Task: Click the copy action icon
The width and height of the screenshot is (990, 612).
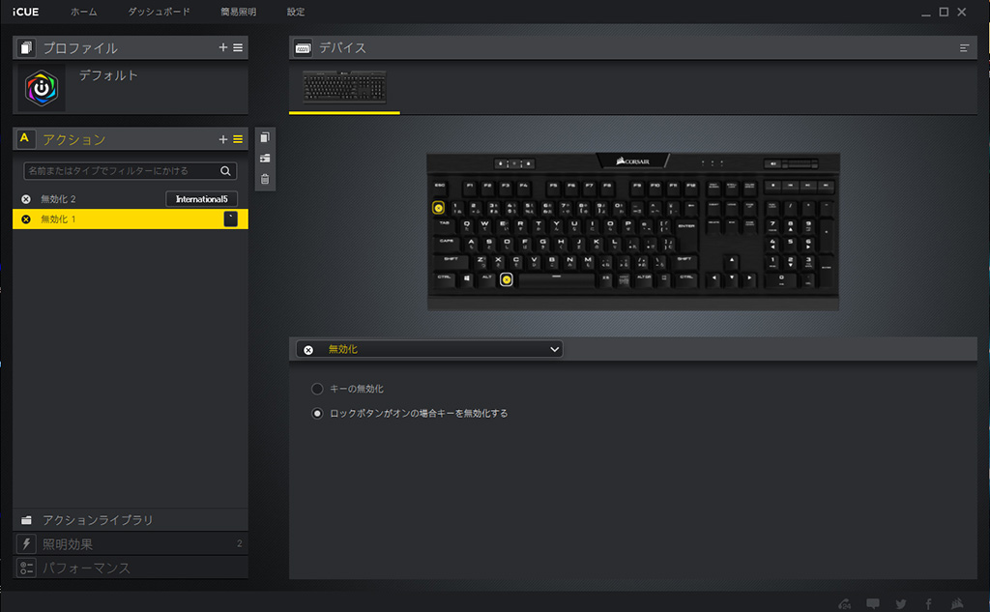Action: pyautogui.click(x=265, y=137)
